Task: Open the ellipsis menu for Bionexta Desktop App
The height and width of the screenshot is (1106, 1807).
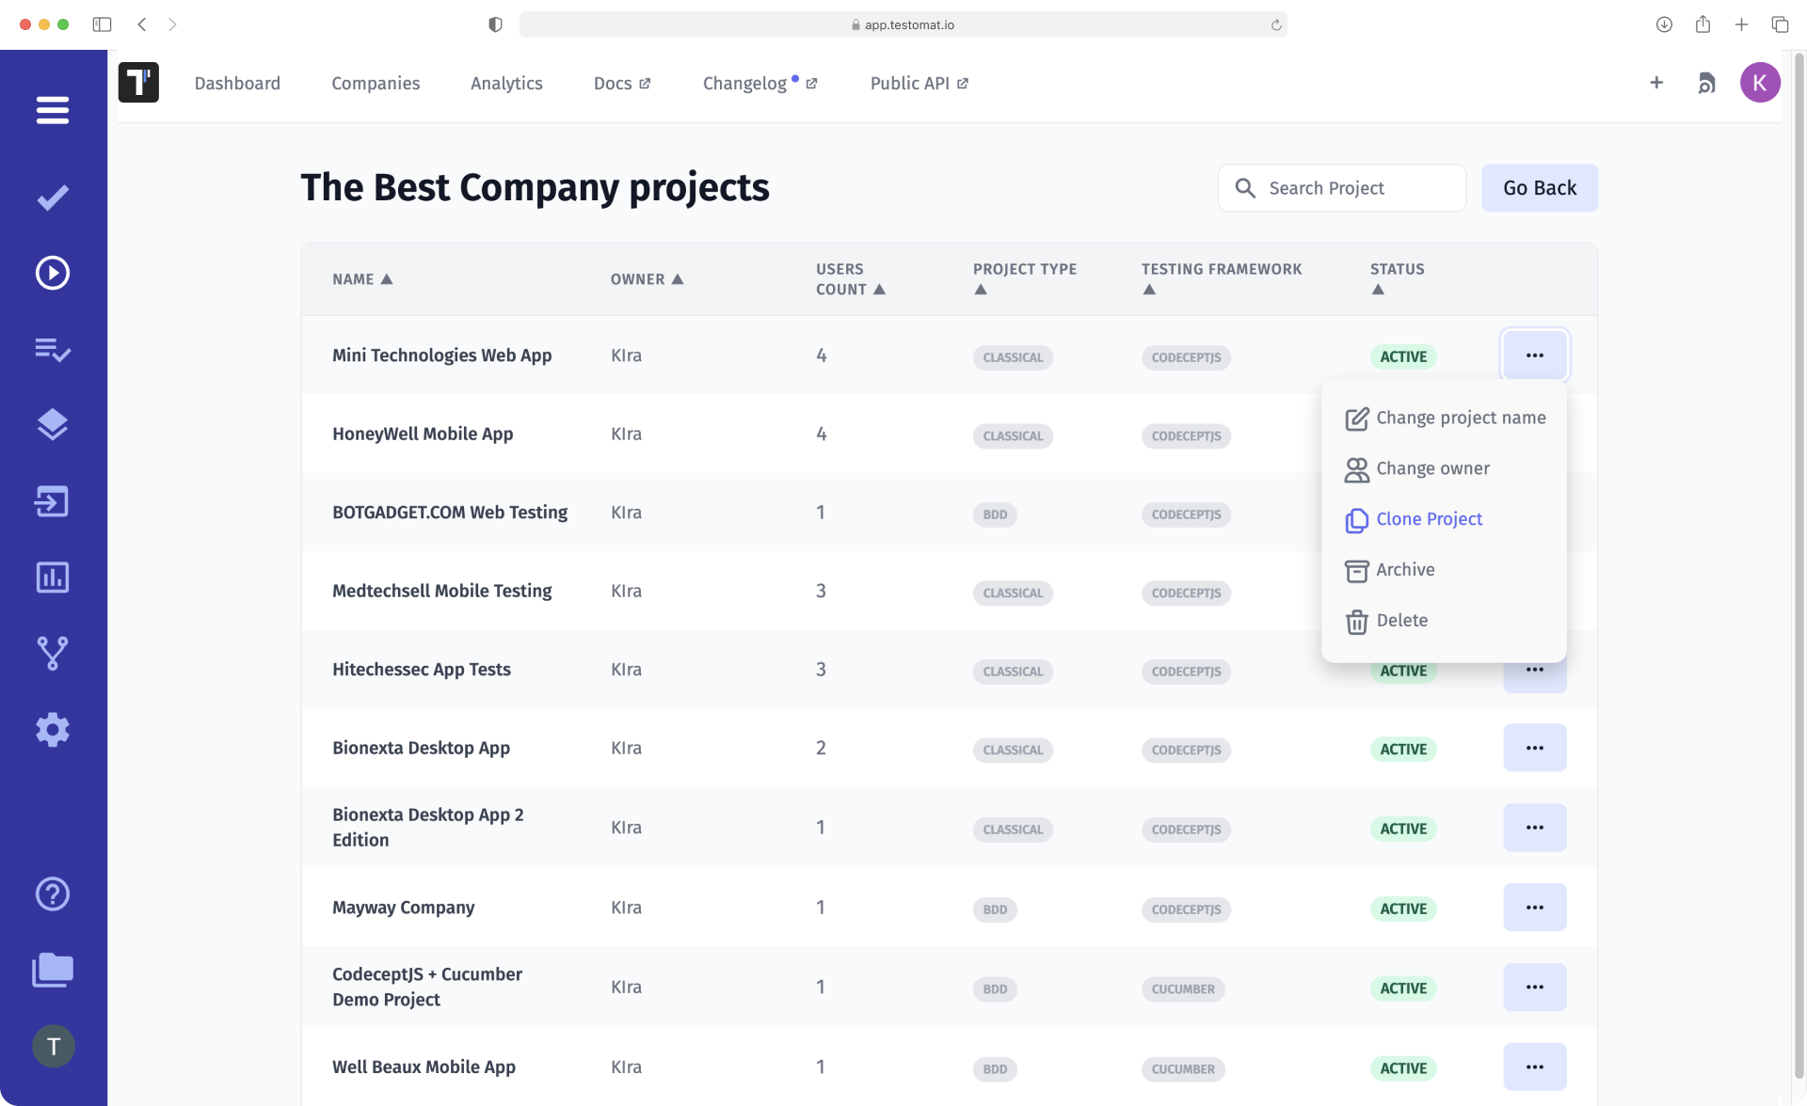Action: click(x=1535, y=747)
